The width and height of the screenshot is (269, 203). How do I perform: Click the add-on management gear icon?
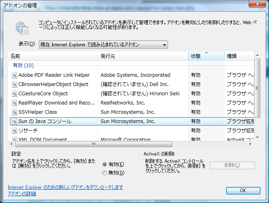pyautogui.click(x=22, y=28)
